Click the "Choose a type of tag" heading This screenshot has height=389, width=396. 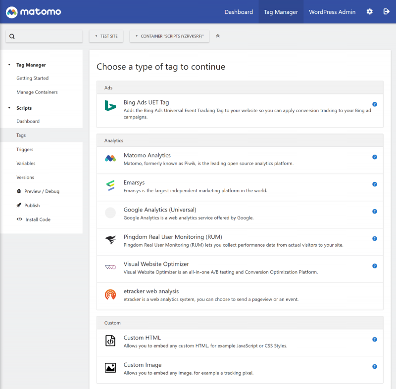[161, 67]
